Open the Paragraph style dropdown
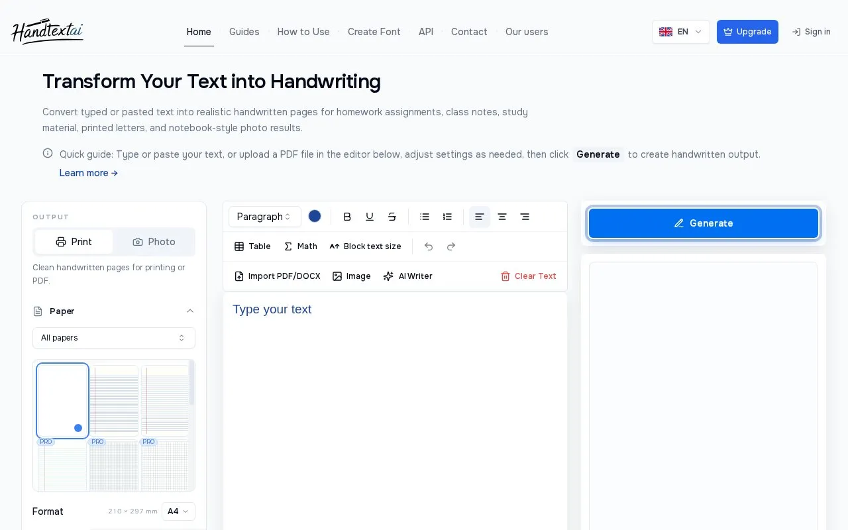Viewport: 848px width, 530px height. pos(265,217)
